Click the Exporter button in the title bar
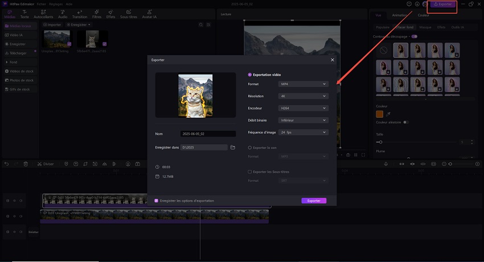This screenshot has width=484, height=262. point(443,4)
